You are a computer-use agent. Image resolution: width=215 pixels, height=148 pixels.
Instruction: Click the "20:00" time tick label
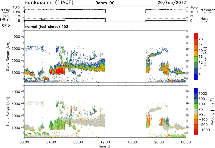(159, 142)
